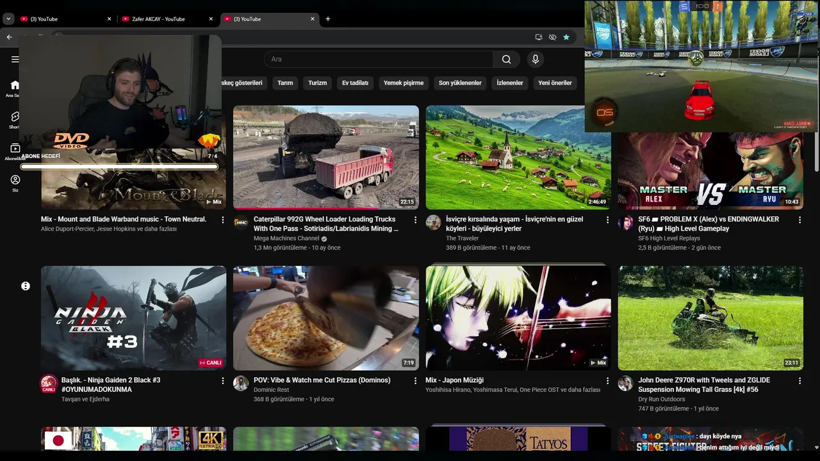Open the wheel loader truck thumbnail

(326, 158)
